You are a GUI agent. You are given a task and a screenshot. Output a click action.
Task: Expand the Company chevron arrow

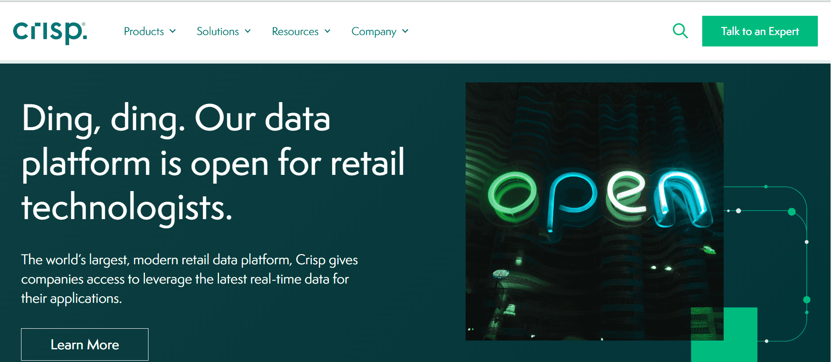tap(405, 31)
